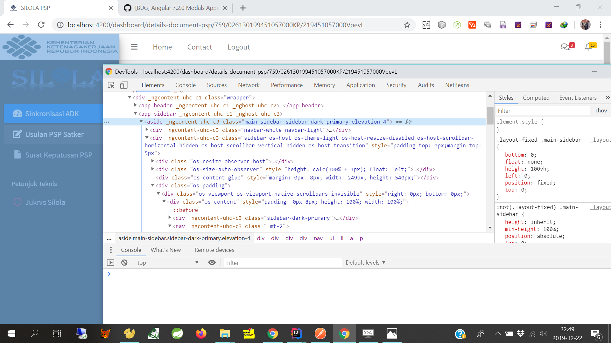Toggle :hov pseudo-class state in Styles pane
This screenshot has height=343, width=611.
[x=601, y=111]
